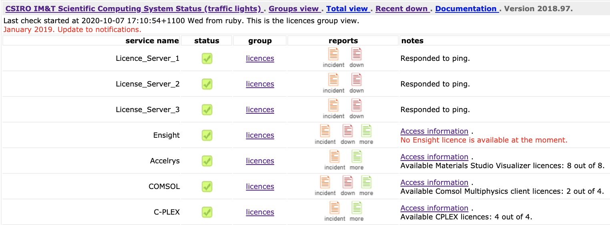Open incident report for License_Server_2
Viewport: 610px width, 225px height.
coord(333,83)
